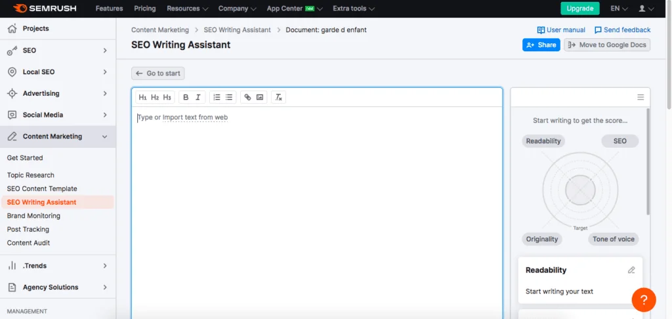Expand the Agency Solutions section arrow
The width and height of the screenshot is (672, 319).
(105, 287)
